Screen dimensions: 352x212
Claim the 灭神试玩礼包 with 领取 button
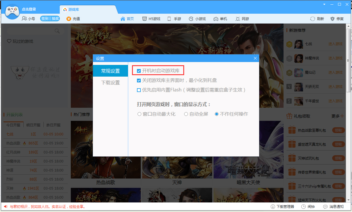(338, 158)
